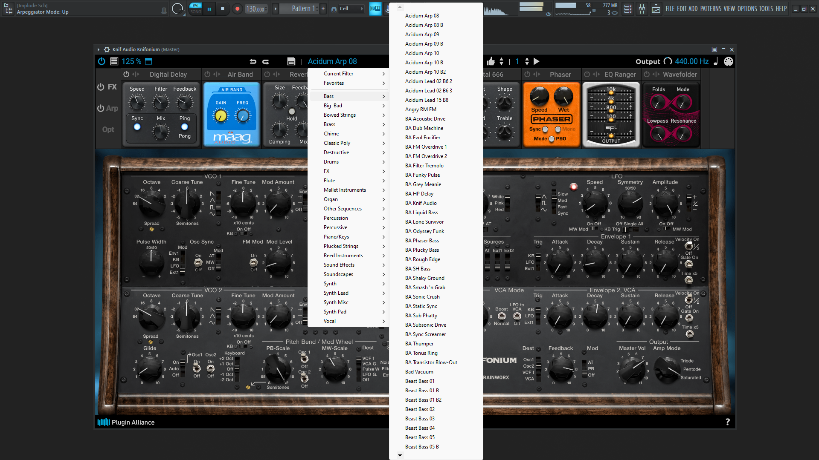Expand the Knifonium window title arrow
Screen dimensions: 819x460
pyautogui.click(x=99, y=49)
